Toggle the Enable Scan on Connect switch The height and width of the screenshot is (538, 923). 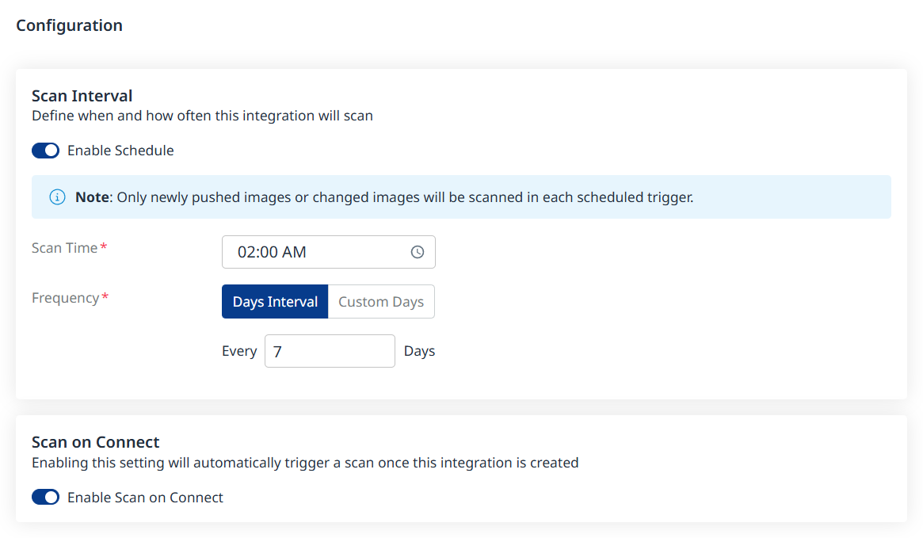pyautogui.click(x=46, y=498)
